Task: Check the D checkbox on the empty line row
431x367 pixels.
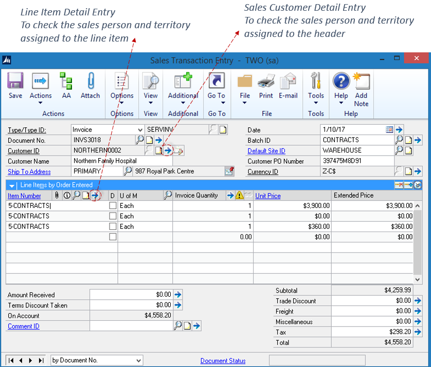Action: point(112,236)
